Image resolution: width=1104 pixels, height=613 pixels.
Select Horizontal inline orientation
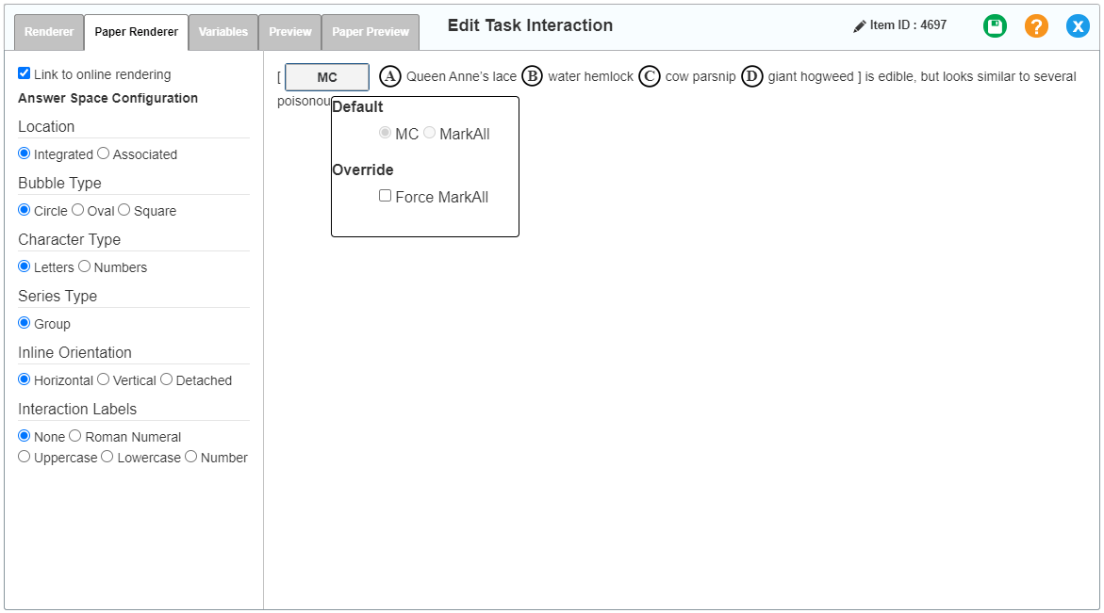pyautogui.click(x=24, y=379)
